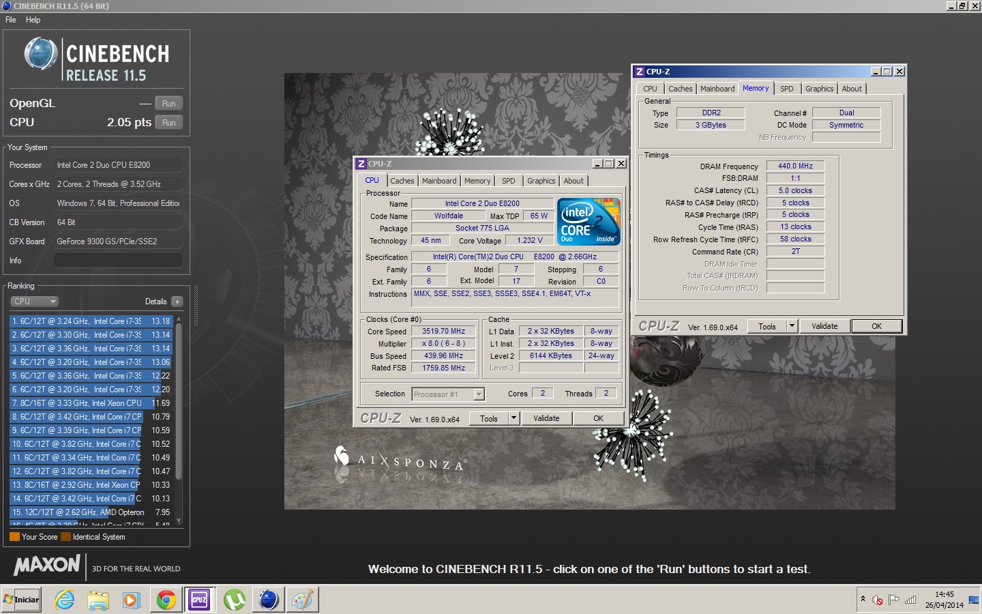Toggle the ranking Details arrow button
The width and height of the screenshot is (982, 614).
tap(177, 302)
